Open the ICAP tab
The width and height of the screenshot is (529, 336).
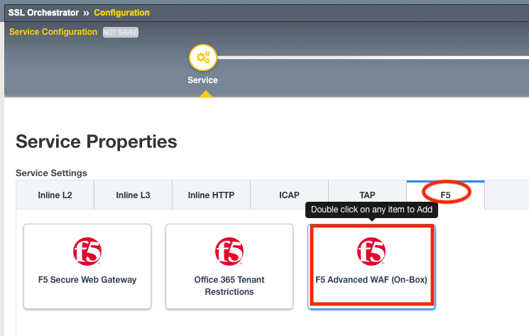pyautogui.click(x=289, y=195)
